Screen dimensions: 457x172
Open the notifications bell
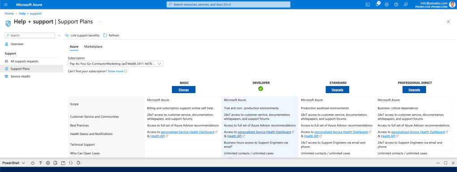[377, 4]
